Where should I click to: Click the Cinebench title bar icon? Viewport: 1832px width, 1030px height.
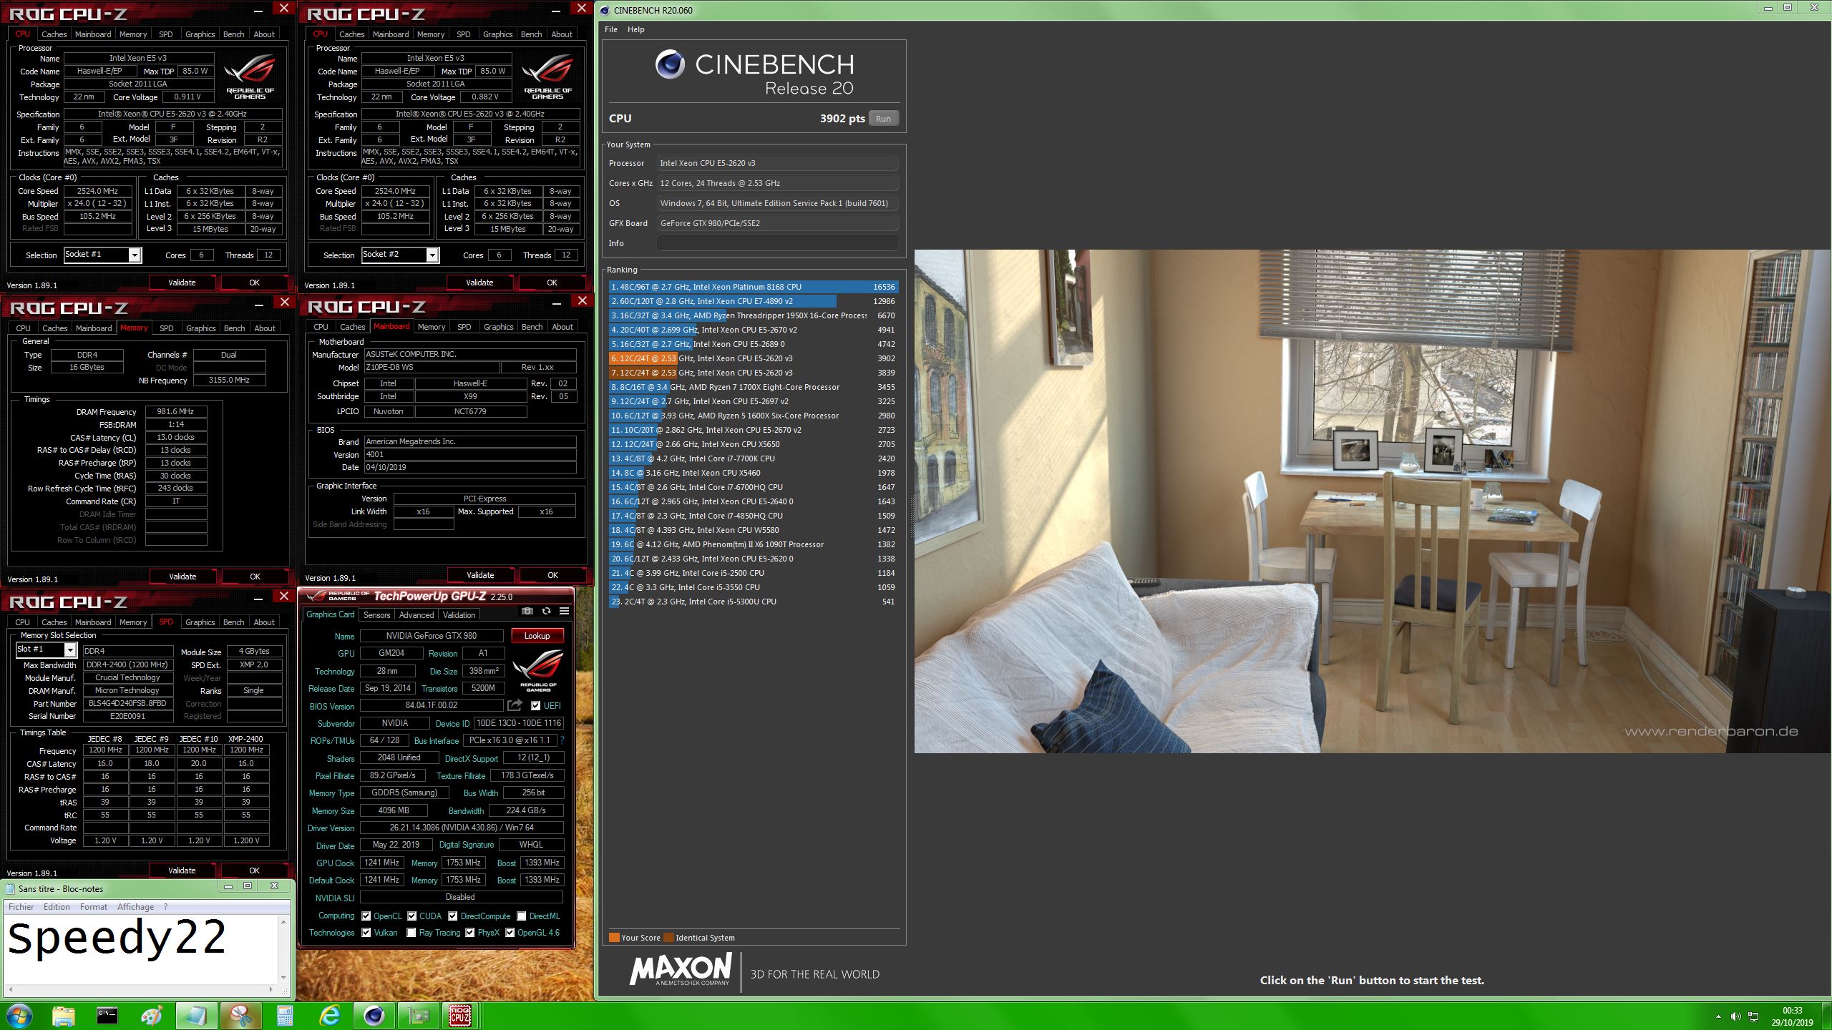tap(605, 10)
